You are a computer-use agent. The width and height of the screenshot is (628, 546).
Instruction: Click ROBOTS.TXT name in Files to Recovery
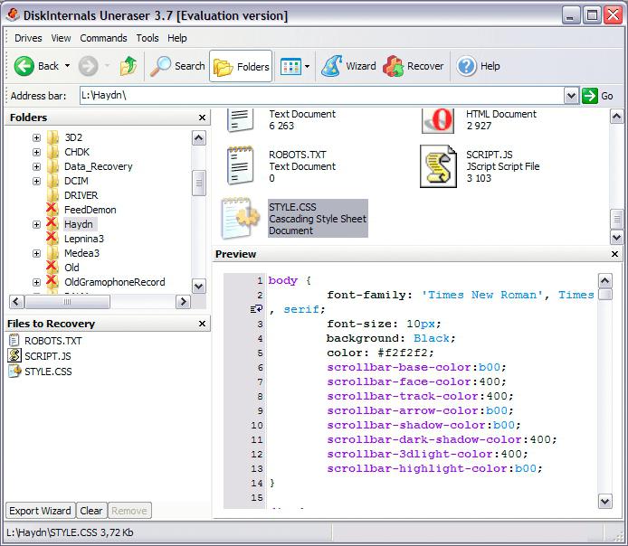[52, 341]
